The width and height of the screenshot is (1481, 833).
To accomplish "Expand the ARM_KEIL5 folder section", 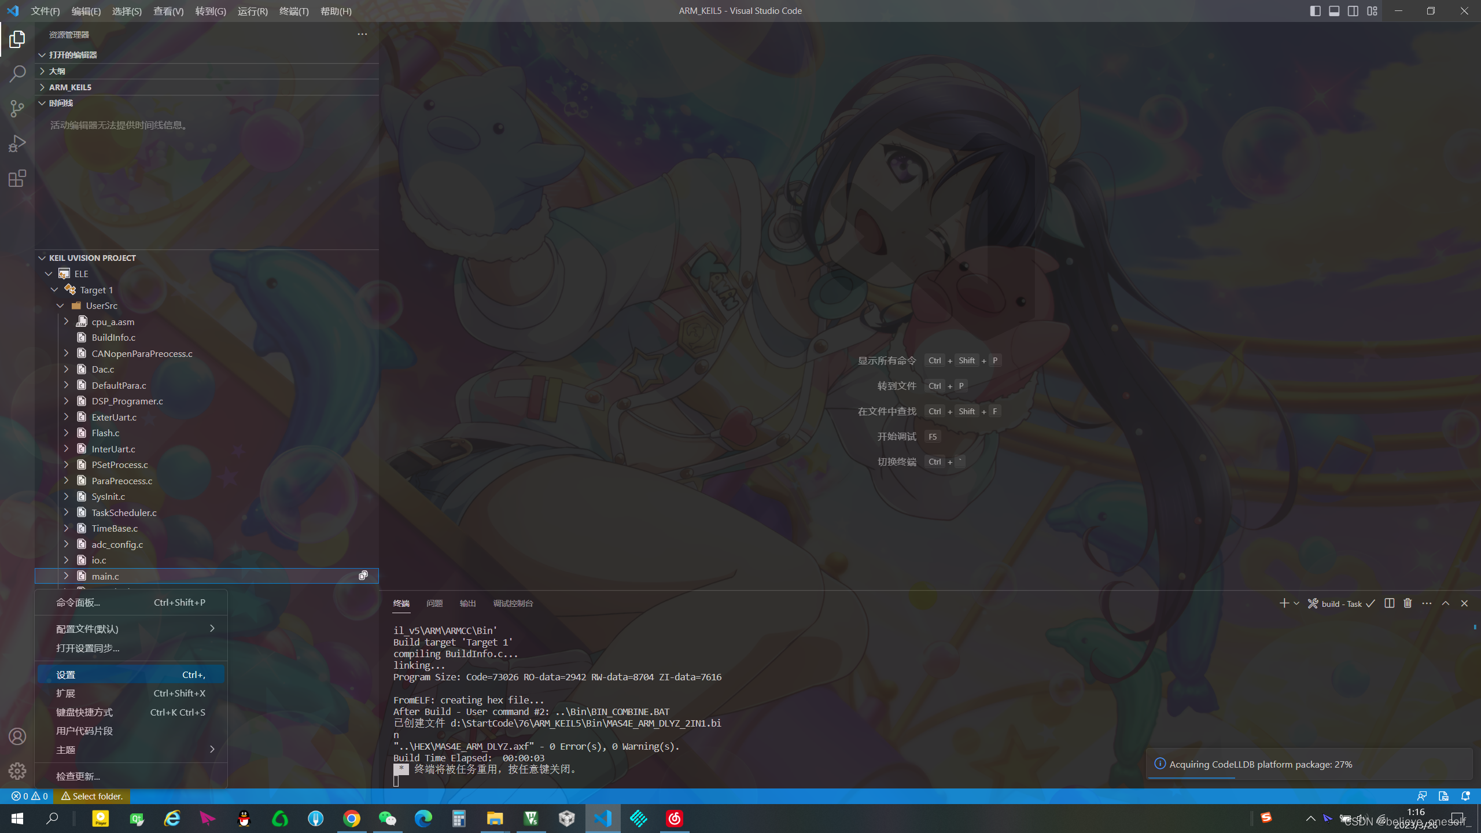I will [70, 87].
